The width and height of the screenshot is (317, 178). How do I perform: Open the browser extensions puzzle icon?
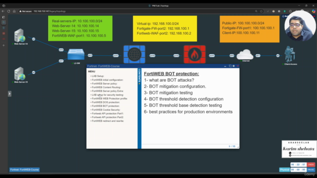point(290,11)
